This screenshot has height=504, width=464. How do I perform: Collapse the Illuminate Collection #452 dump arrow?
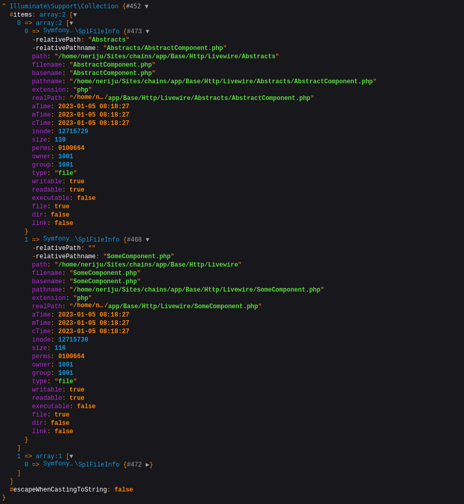(x=147, y=7)
